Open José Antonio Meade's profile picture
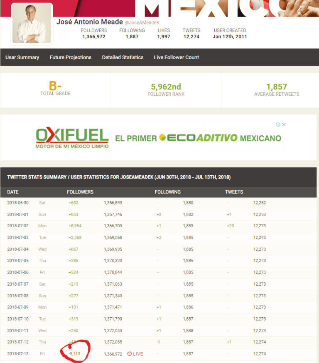Viewport: 319px width, 363px height. click(x=32, y=24)
